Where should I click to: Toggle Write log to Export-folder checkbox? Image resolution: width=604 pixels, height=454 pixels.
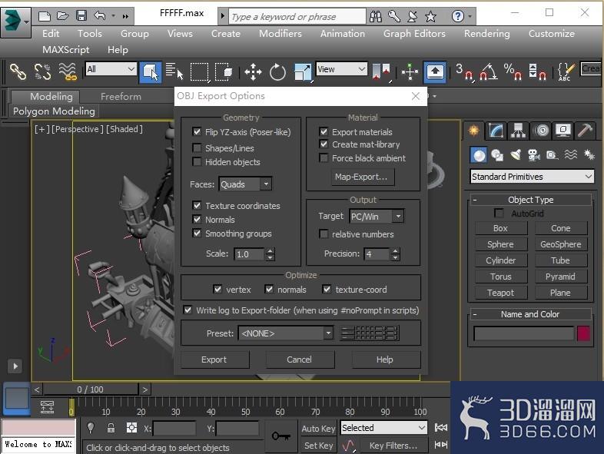coord(188,310)
